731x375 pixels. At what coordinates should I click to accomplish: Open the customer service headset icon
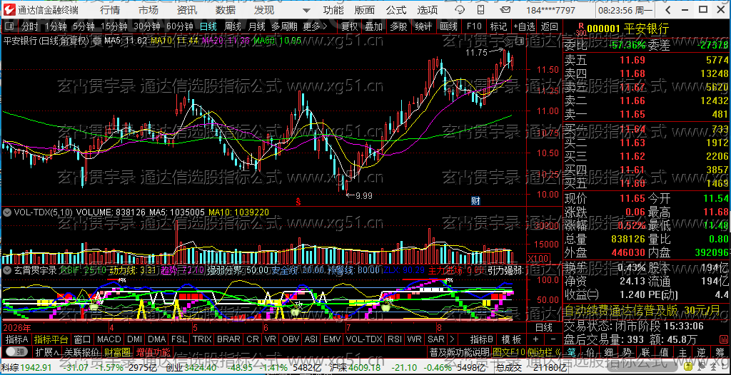point(460,10)
